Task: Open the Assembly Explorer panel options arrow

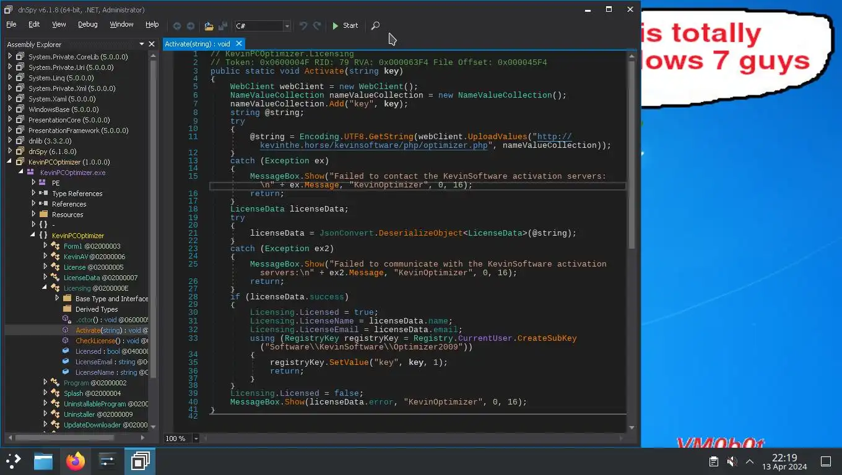Action: click(142, 44)
